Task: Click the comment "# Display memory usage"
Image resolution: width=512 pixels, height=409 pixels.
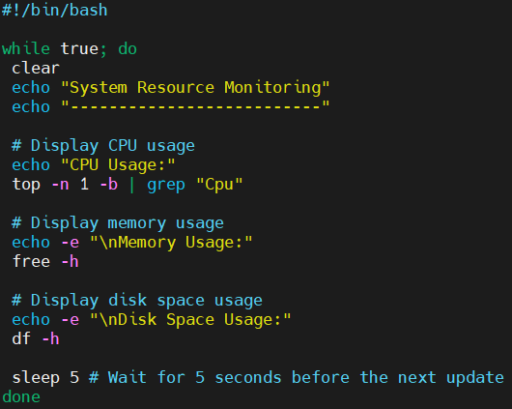Action: [x=118, y=223]
